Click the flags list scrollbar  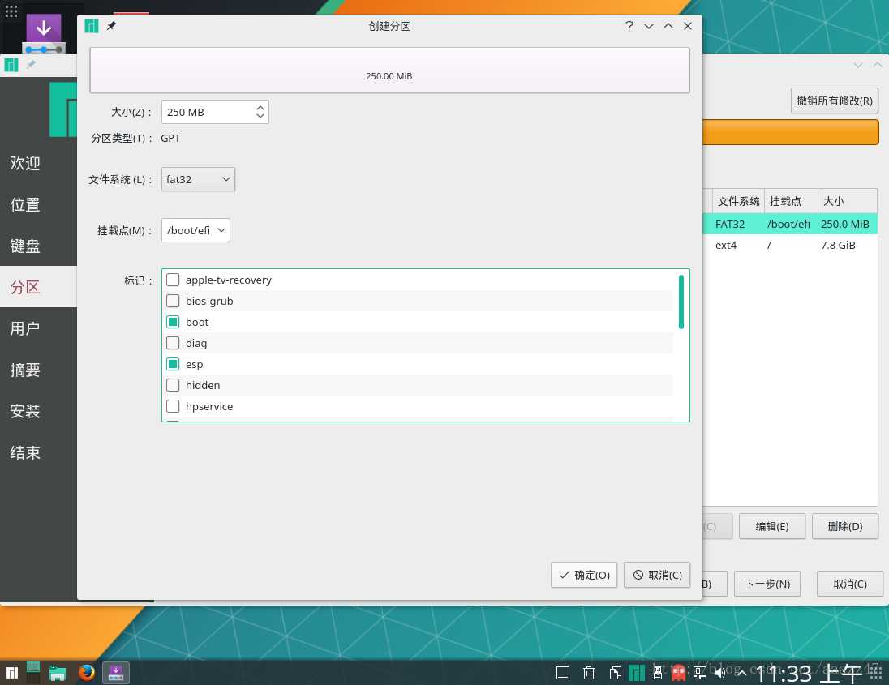pyautogui.click(x=681, y=302)
